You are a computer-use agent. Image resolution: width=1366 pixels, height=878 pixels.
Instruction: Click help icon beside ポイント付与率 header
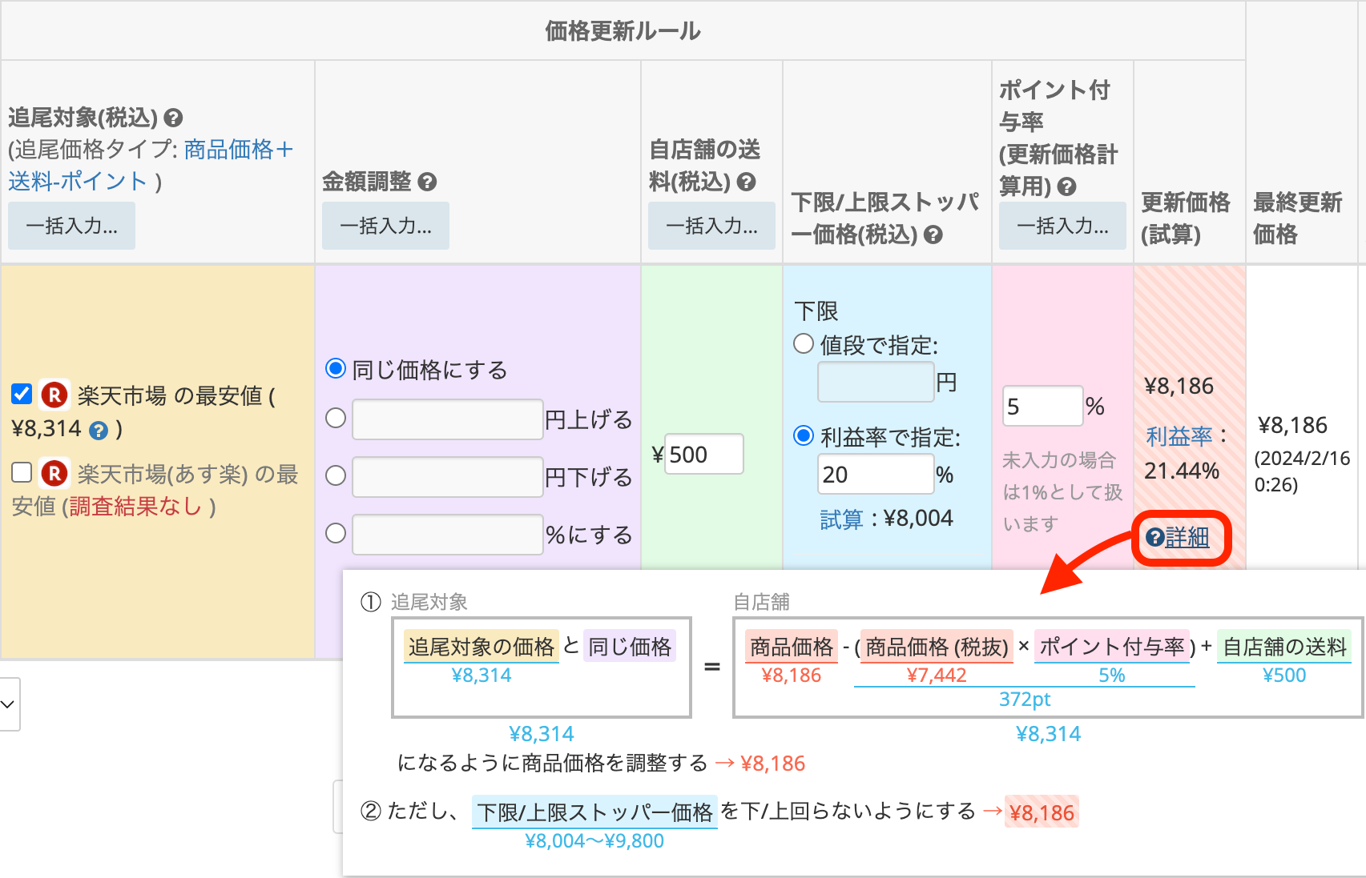pyautogui.click(x=1066, y=186)
